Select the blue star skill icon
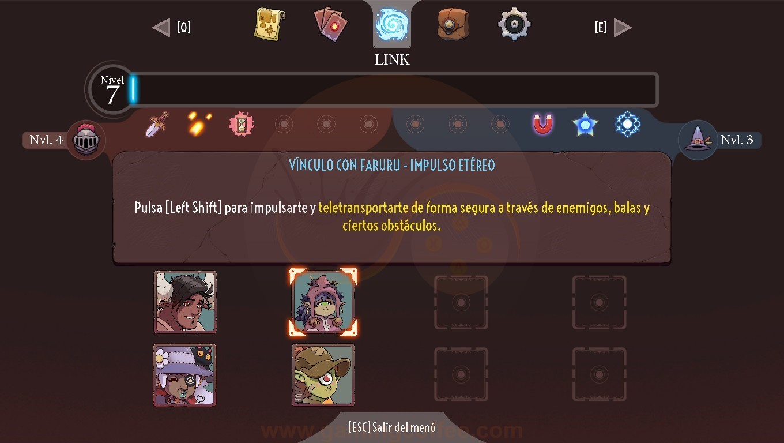The image size is (784, 443). tap(585, 124)
